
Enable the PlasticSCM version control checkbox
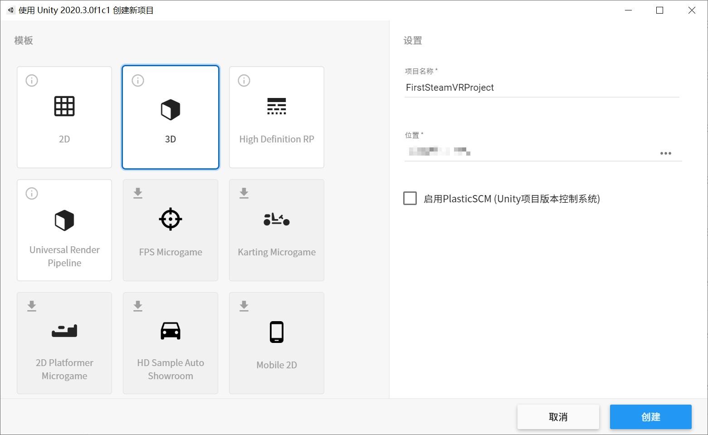click(x=410, y=198)
